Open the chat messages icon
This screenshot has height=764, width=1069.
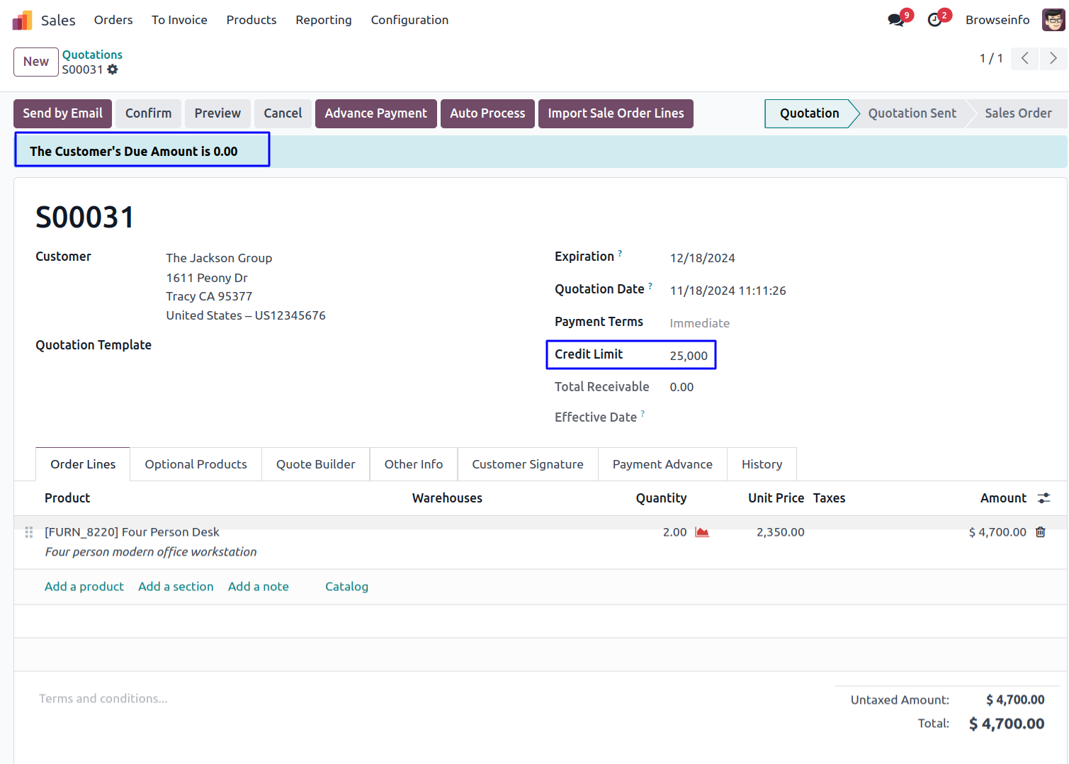click(896, 20)
